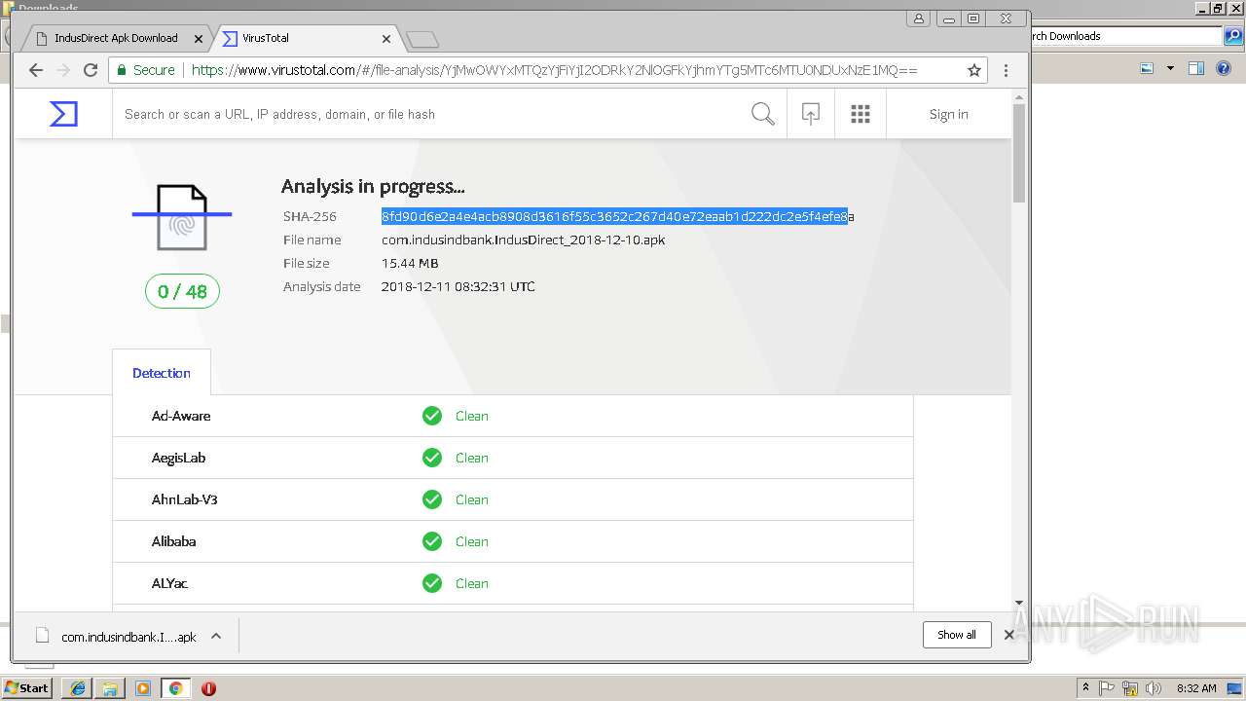Screen dimensions: 1246x701
Task: Click the Chrome taskbar icon
Action: [x=175, y=688]
